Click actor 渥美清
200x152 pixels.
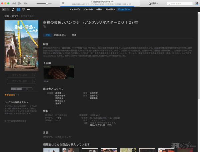click(58, 103)
